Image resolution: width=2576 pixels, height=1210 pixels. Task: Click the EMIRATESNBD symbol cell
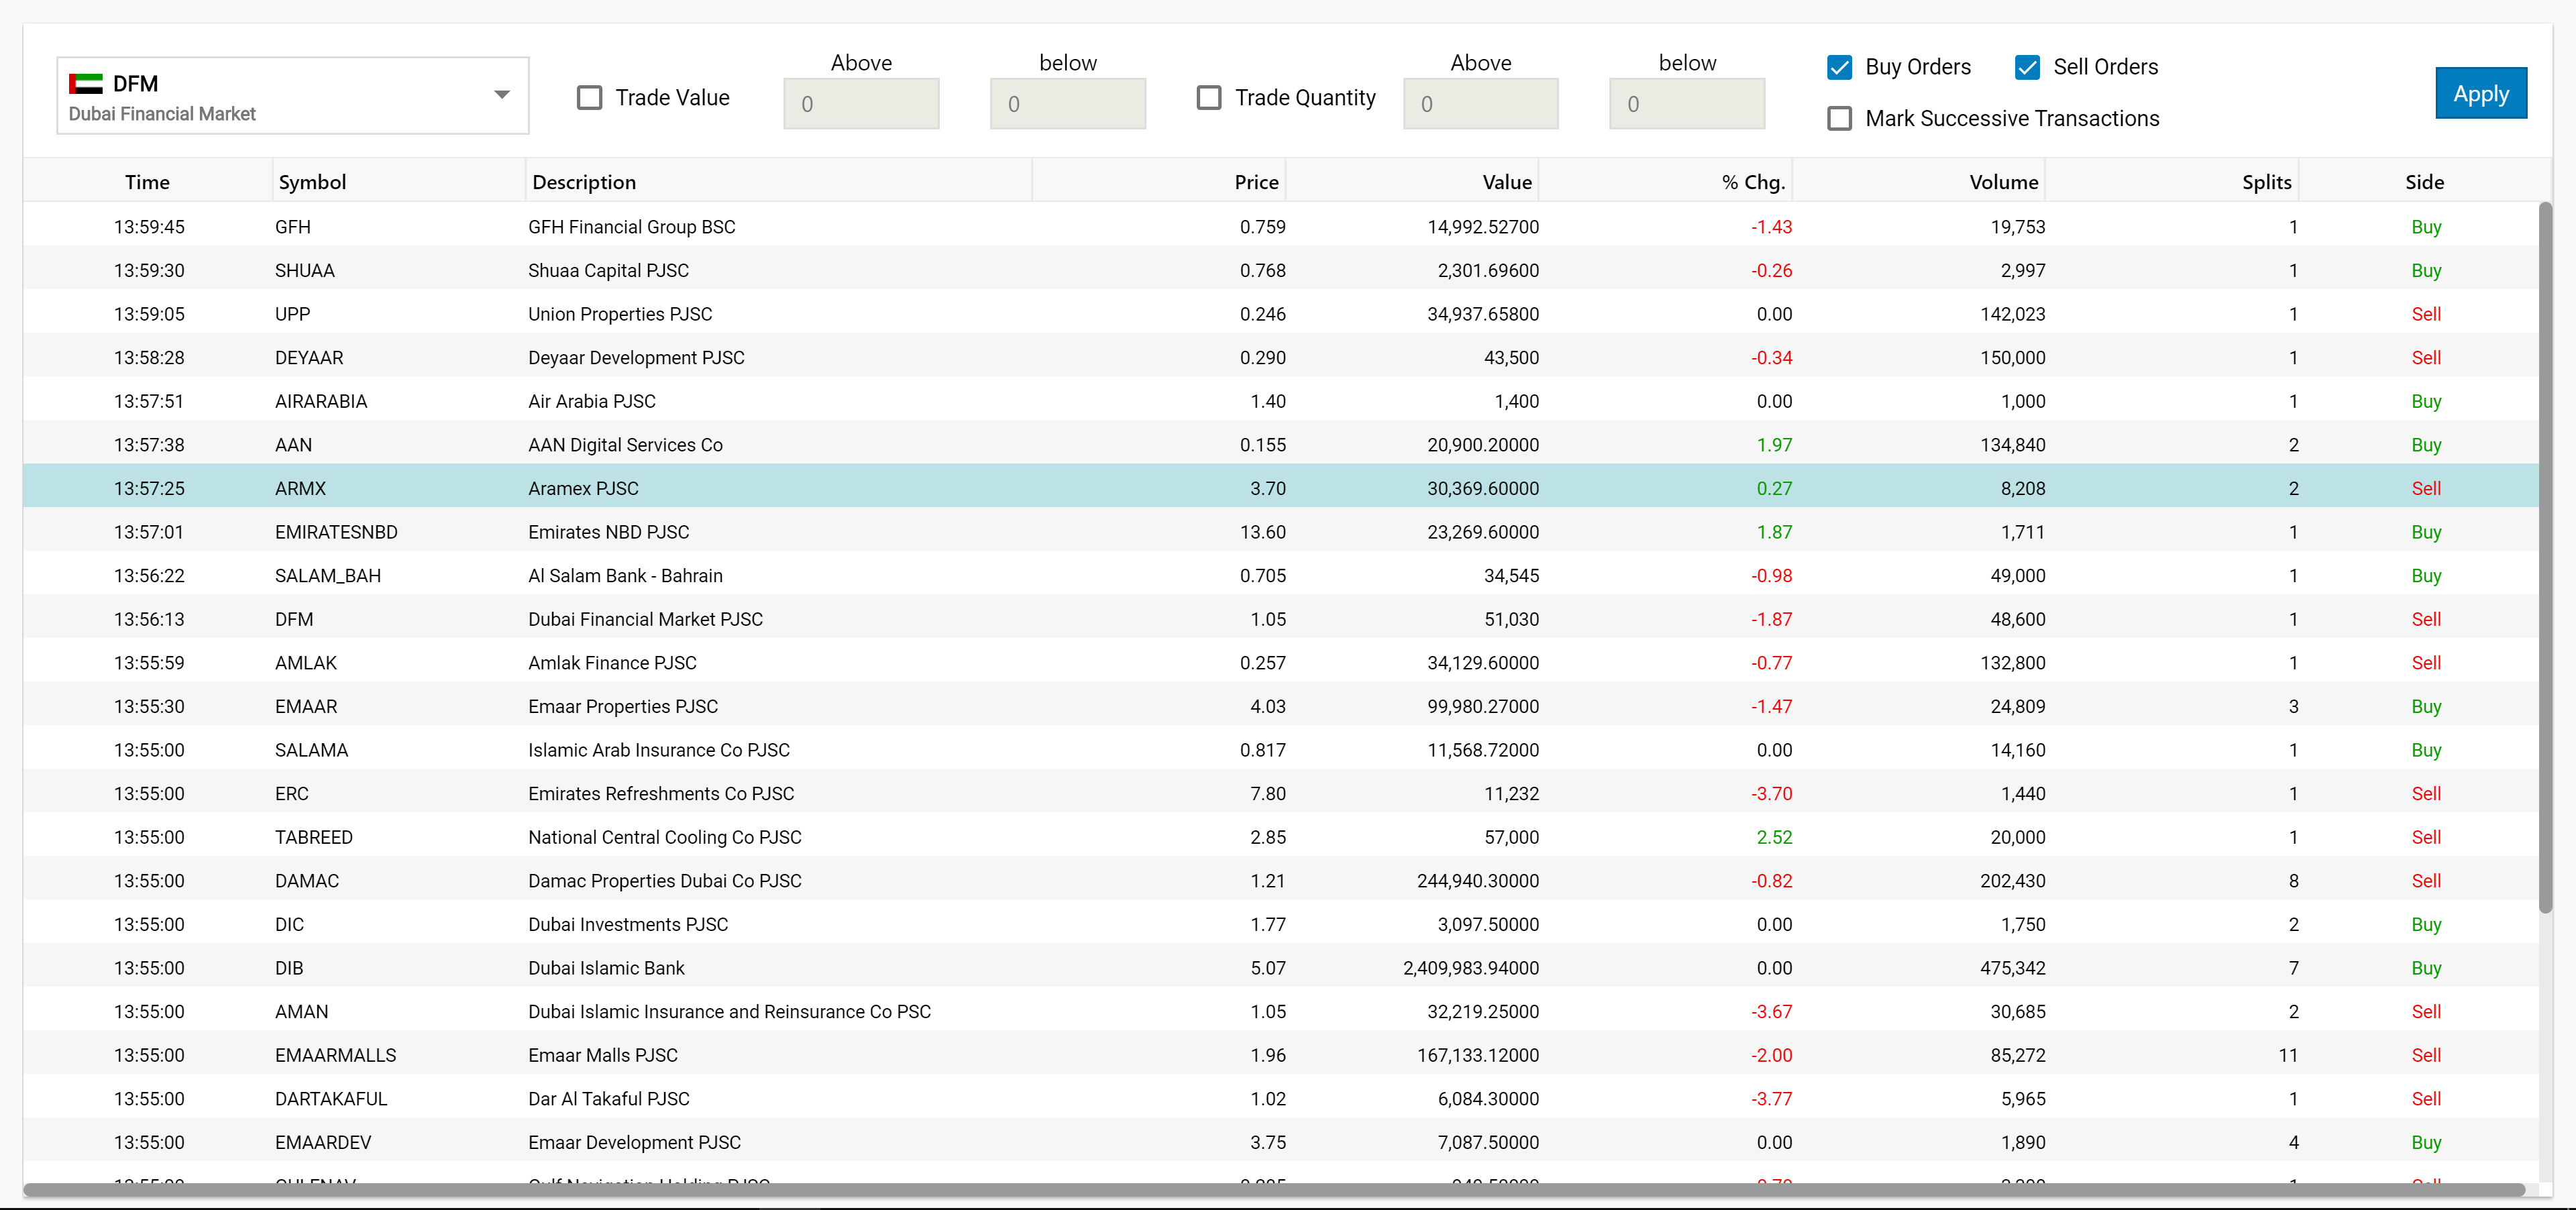336,532
